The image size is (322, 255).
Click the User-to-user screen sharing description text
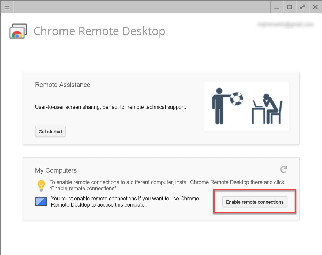pos(111,107)
